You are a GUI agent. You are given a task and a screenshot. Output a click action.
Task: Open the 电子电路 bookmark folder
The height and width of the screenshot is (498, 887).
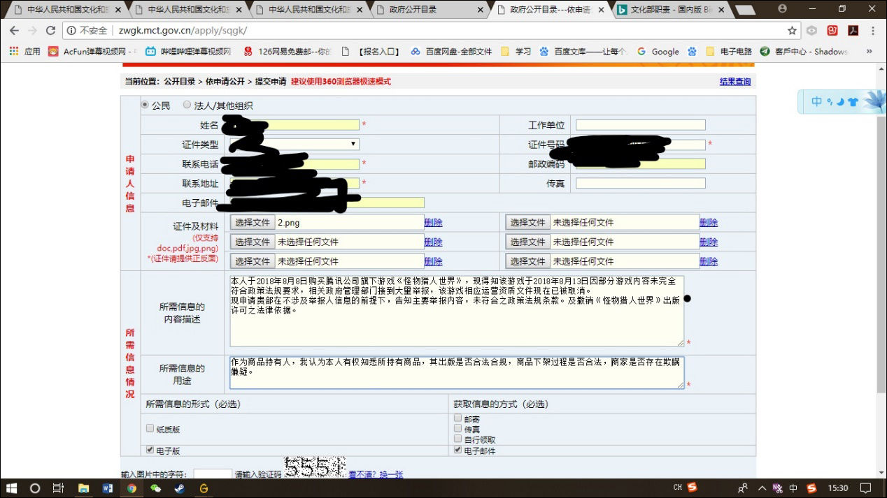click(x=728, y=52)
